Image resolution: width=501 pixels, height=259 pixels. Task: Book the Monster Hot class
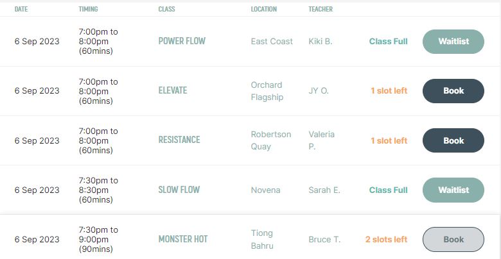[x=453, y=239]
